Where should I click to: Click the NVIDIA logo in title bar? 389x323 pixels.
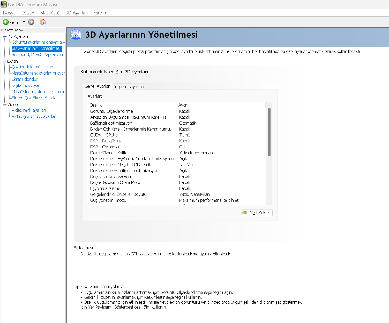[4, 4]
